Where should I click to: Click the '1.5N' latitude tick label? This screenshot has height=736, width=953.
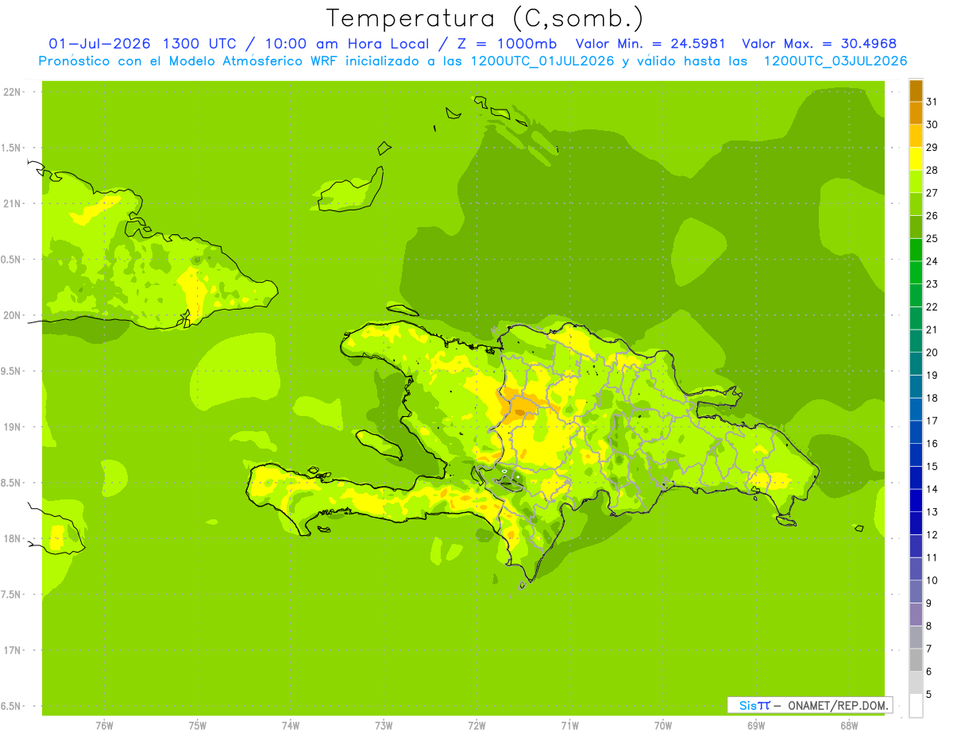coord(12,148)
